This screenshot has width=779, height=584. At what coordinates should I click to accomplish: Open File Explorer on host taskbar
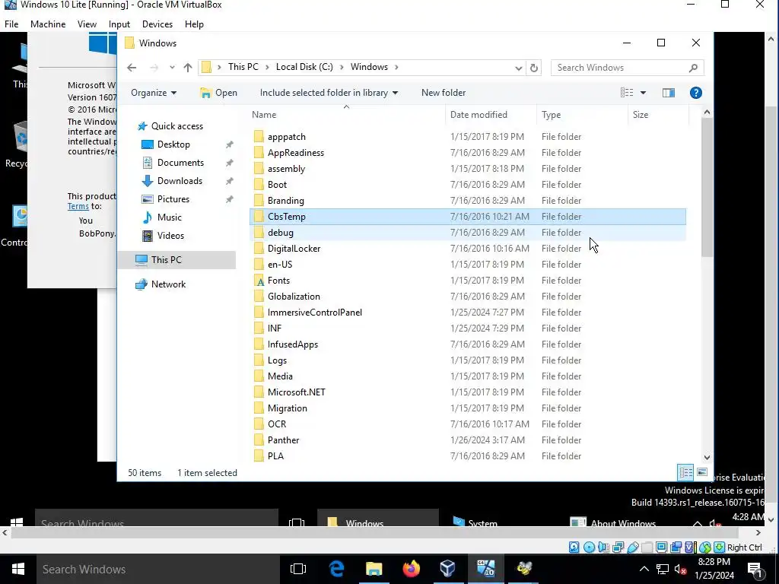click(x=374, y=569)
